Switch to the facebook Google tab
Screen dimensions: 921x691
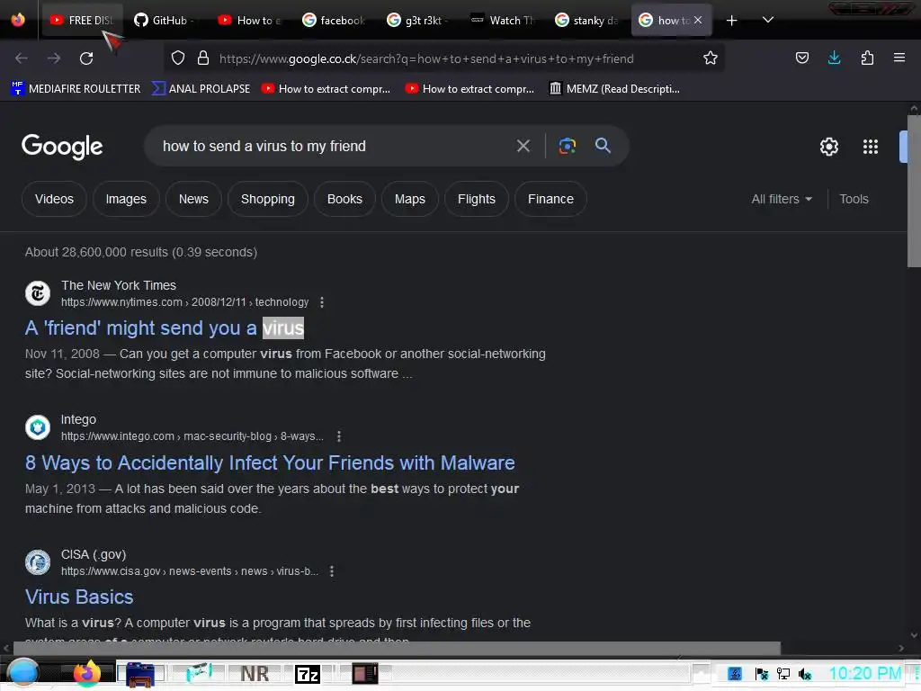(335, 21)
